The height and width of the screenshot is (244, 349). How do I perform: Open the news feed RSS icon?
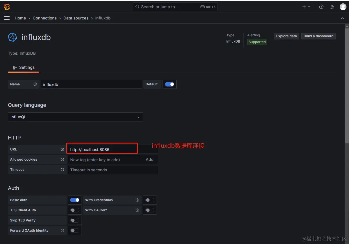[x=332, y=7]
